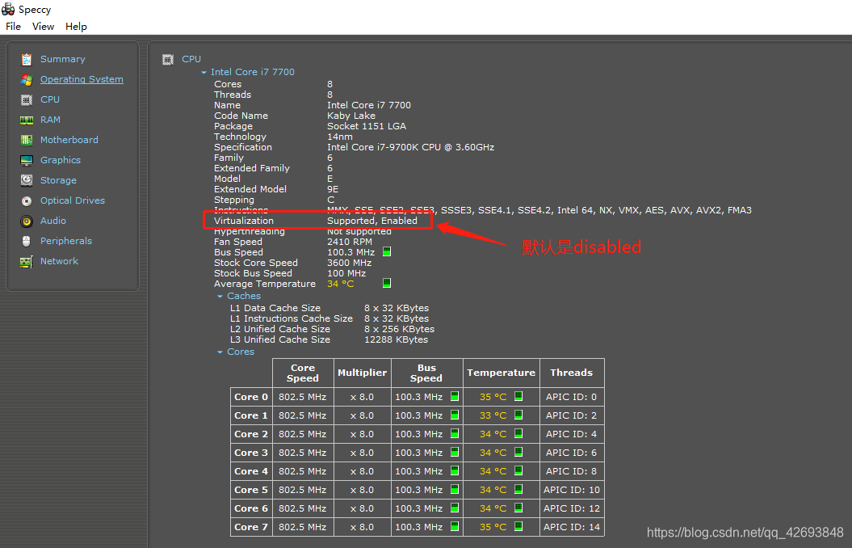This screenshot has height=548, width=852.
Task: Collapse the Intel Core i7 7700 tree node
Action: [x=204, y=72]
